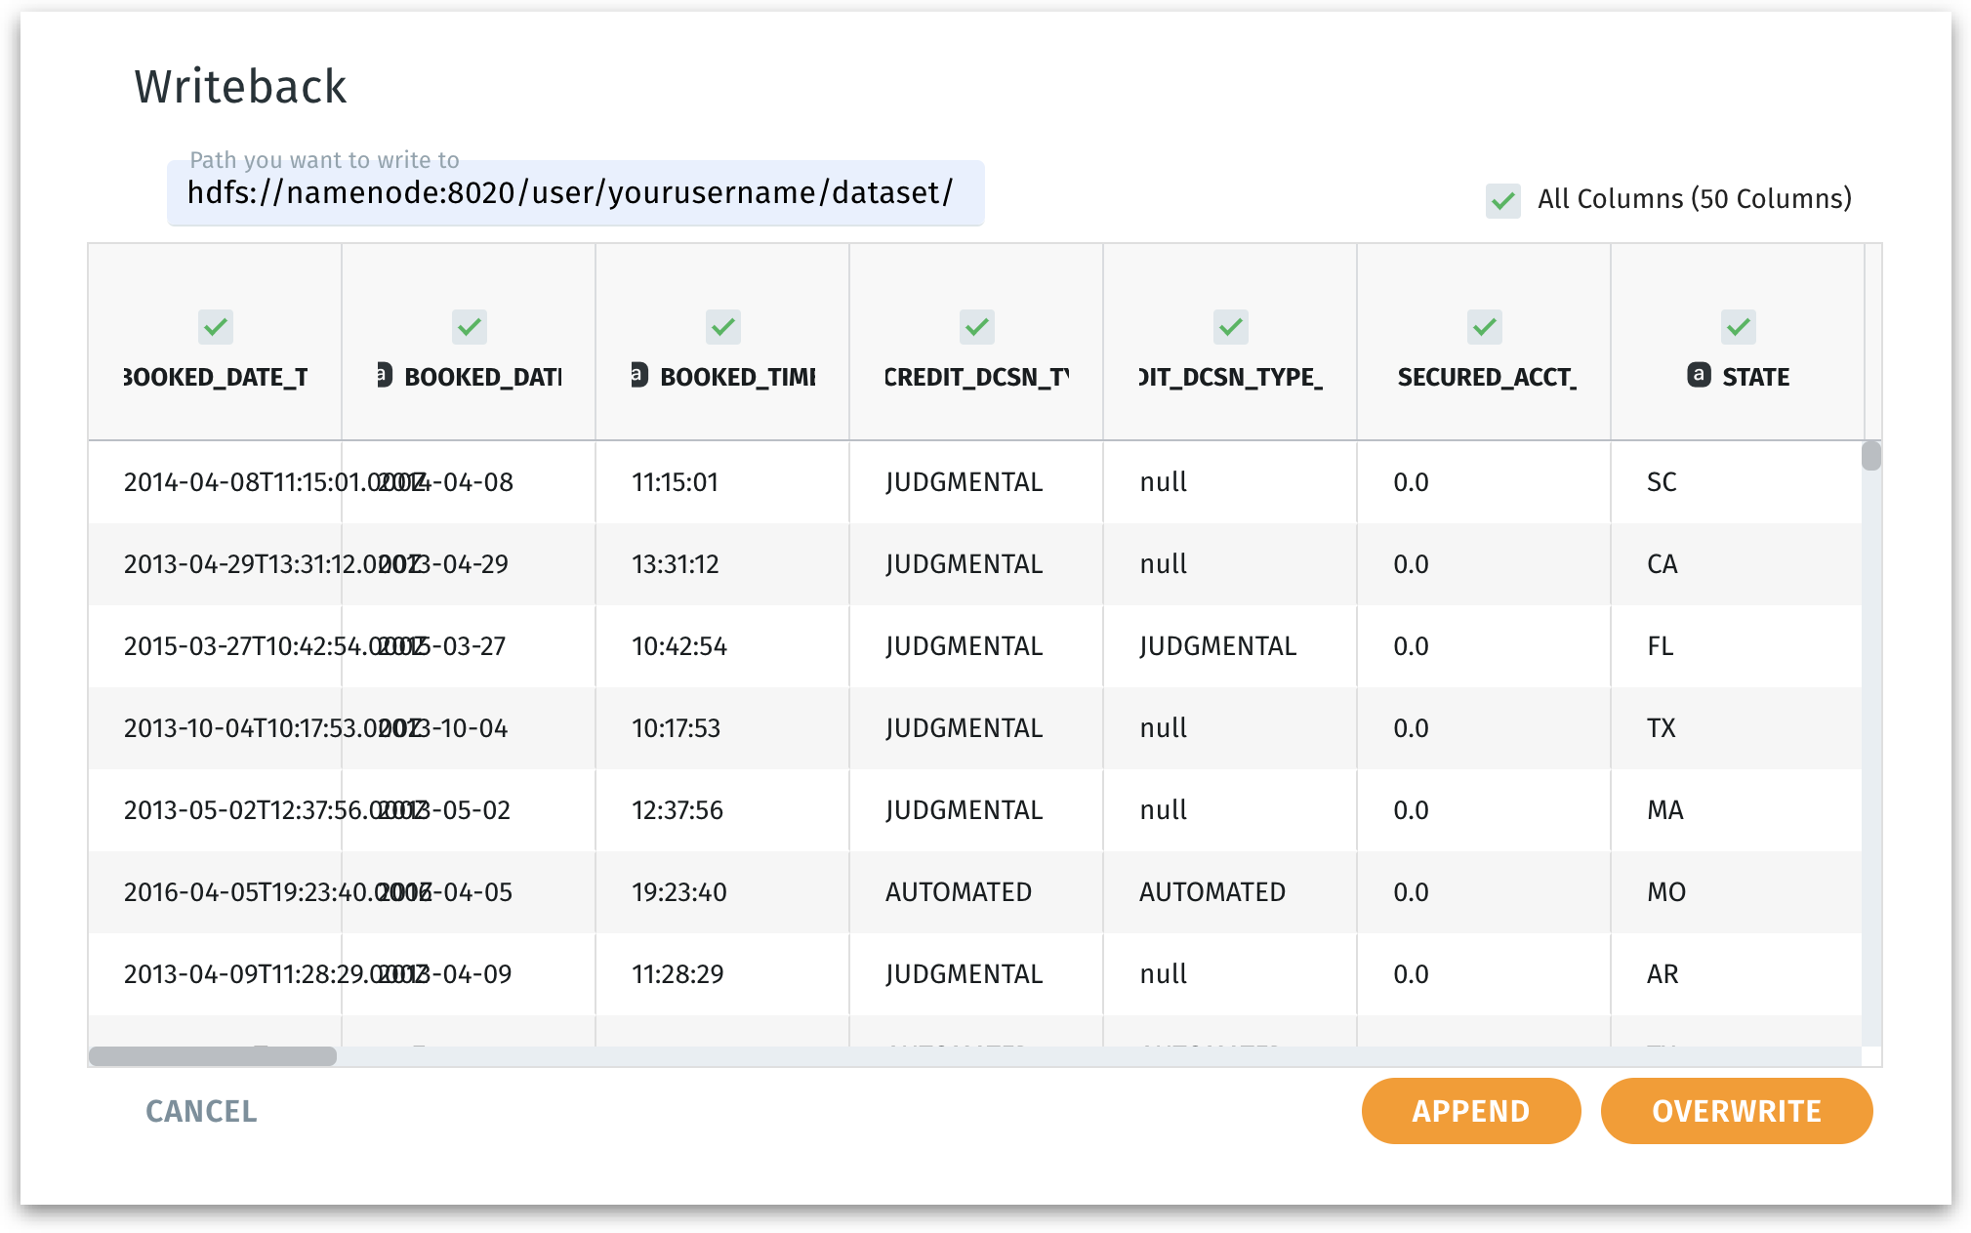Click the vertical scrollbar thumb

[1870, 456]
